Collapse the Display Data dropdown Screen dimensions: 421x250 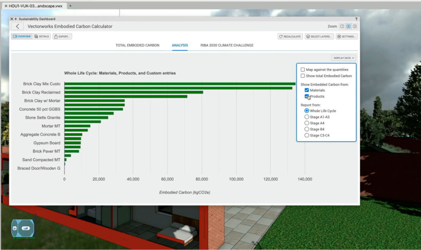click(344, 58)
